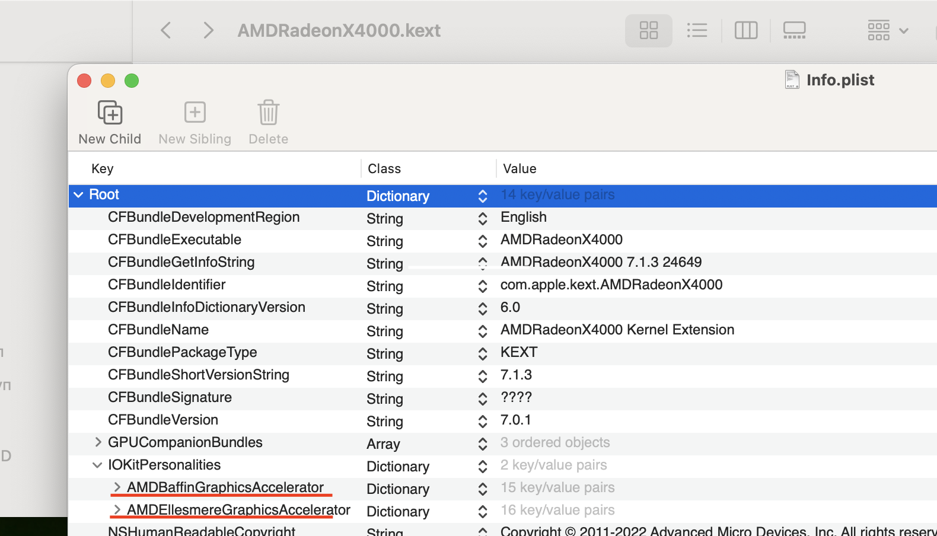Go forward in the Finder window
This screenshot has width=937, height=536.
click(208, 30)
